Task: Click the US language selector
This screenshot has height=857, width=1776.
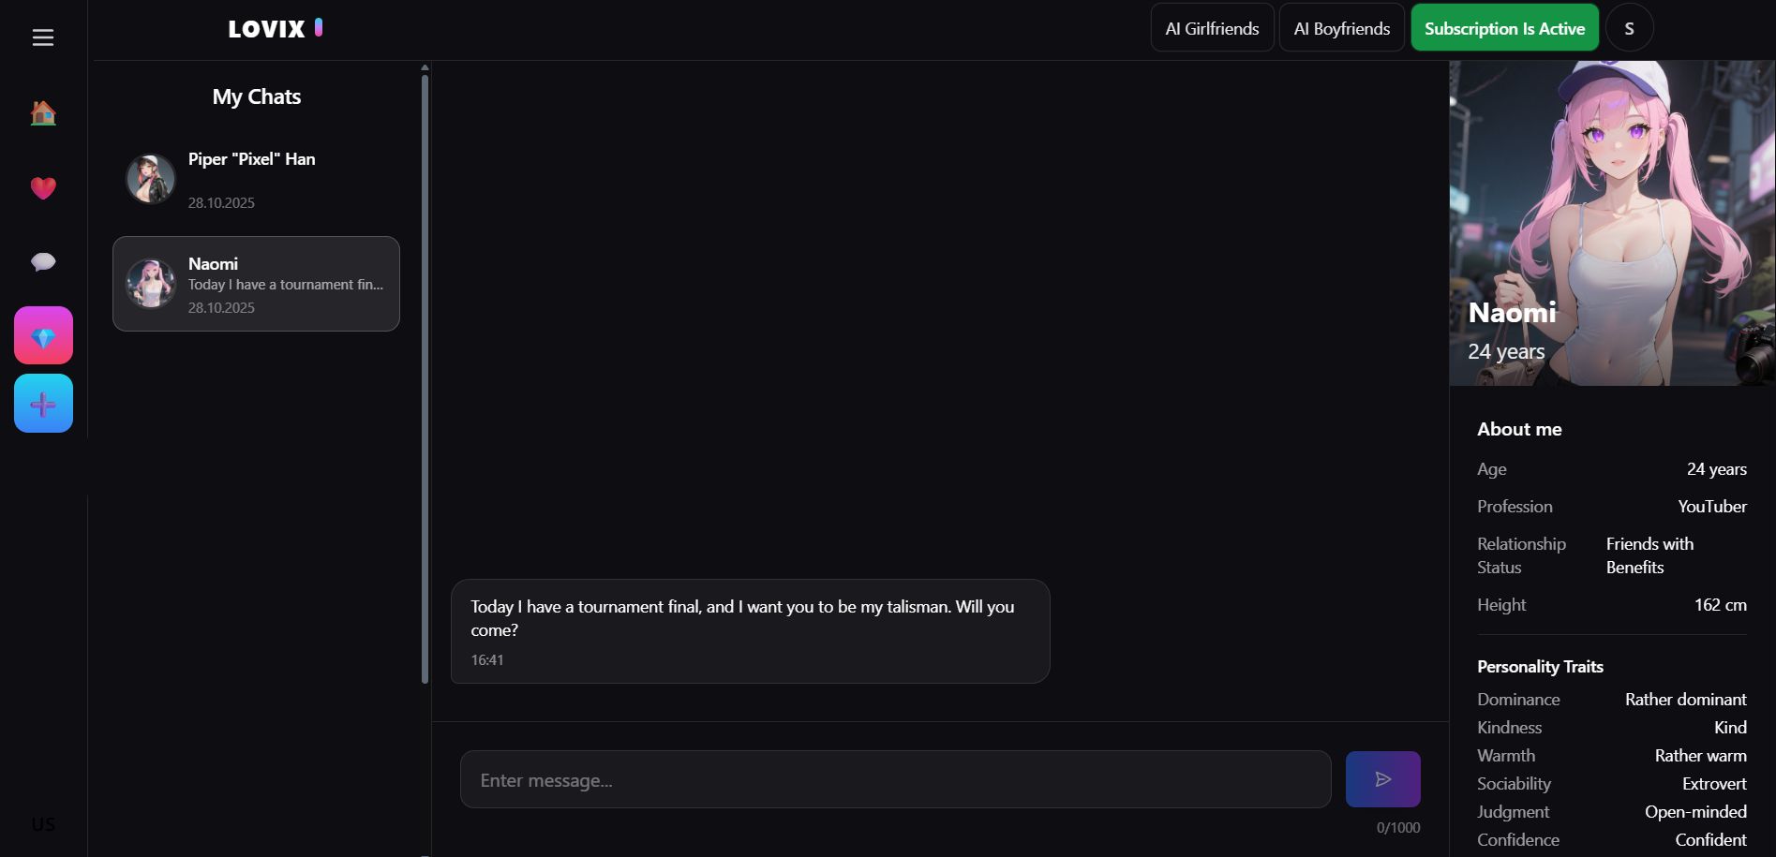Action: click(x=43, y=824)
